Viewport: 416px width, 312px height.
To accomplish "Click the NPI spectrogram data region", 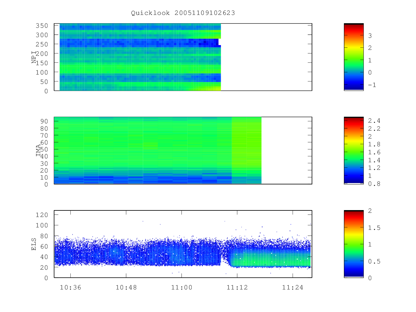I will 140,57.
